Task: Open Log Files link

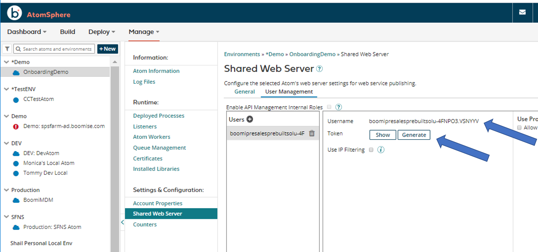Action: click(144, 82)
